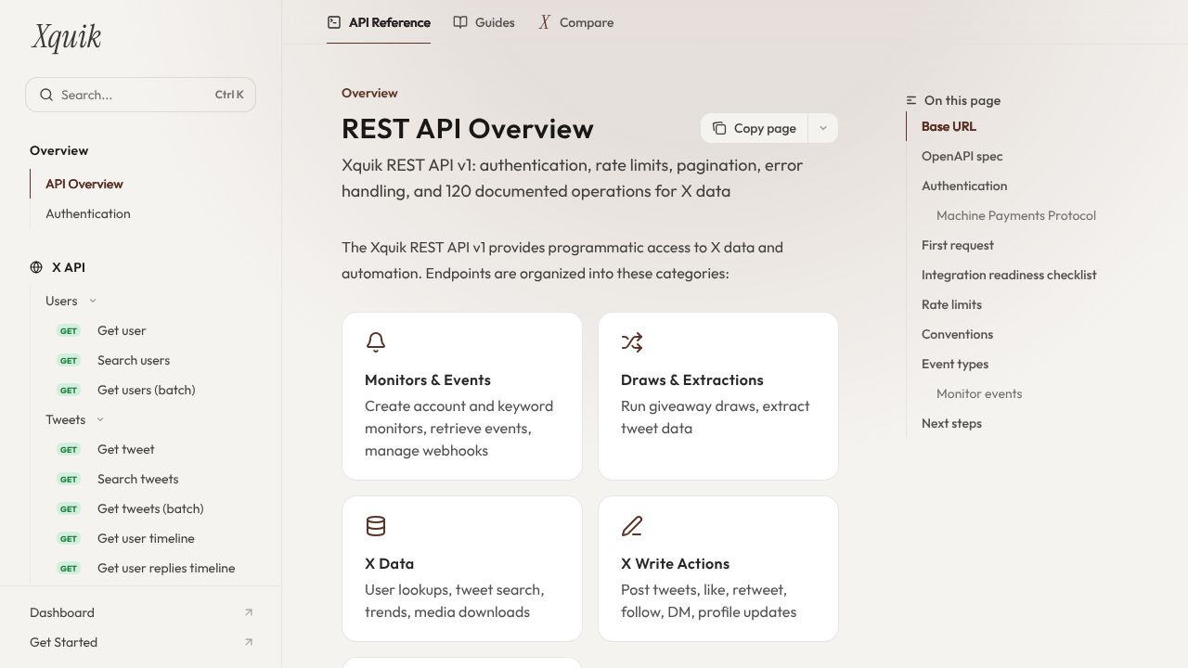Open the X Write Actions card title
The width and height of the screenshot is (1188, 668).
[x=676, y=563]
